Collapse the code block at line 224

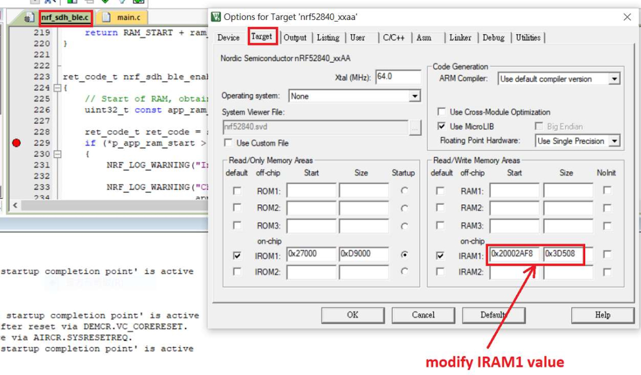57,88
